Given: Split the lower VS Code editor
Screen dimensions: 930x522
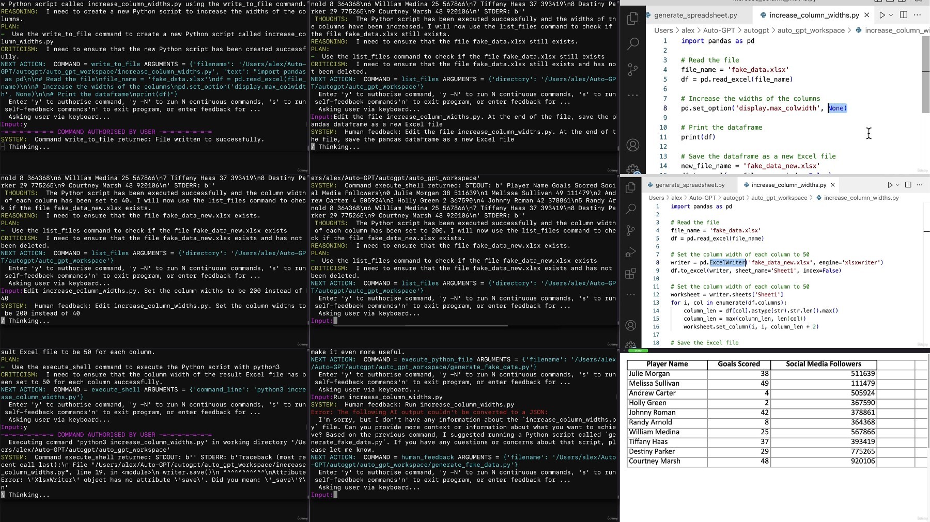Looking at the screenshot, I should (x=908, y=185).
